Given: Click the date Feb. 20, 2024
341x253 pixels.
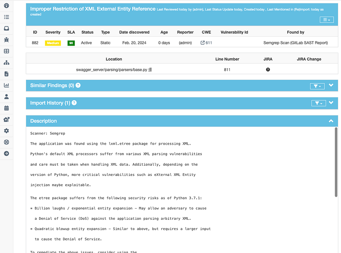Looking at the screenshot, I should tap(134, 43).
